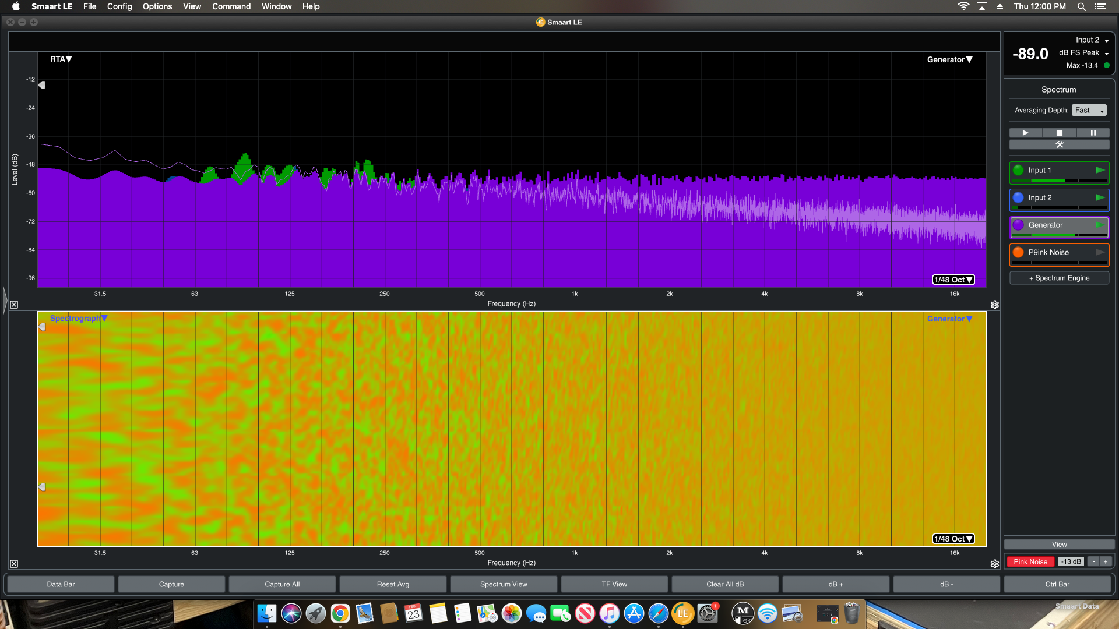Toggle Input 2 engine play arrow
1119x629 pixels.
pyautogui.click(x=1100, y=197)
